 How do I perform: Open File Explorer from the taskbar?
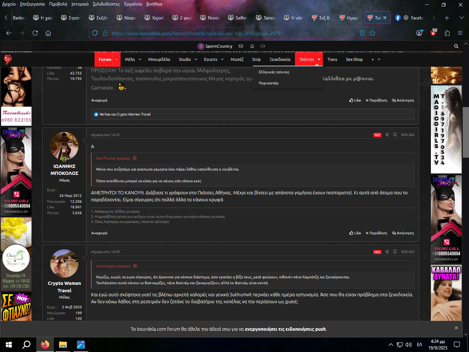(x=63, y=345)
